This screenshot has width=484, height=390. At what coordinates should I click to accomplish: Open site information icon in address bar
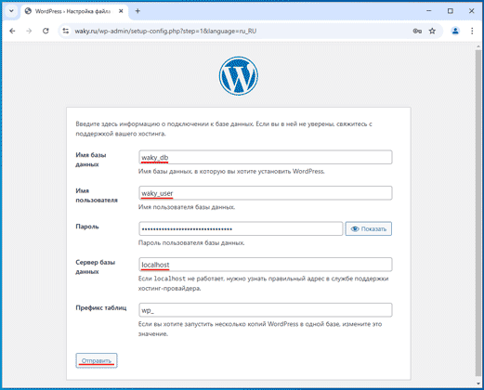66,31
